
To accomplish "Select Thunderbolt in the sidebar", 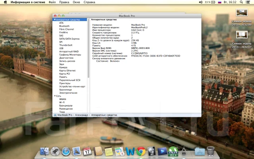I will [x=66, y=45].
